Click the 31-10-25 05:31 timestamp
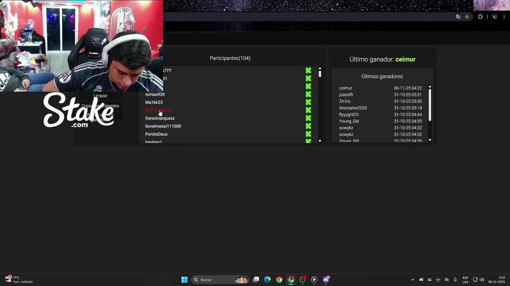 click(x=408, y=95)
